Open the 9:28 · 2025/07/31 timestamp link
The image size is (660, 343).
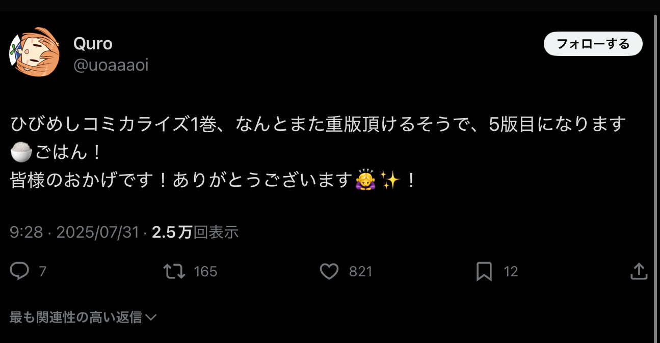(74, 233)
